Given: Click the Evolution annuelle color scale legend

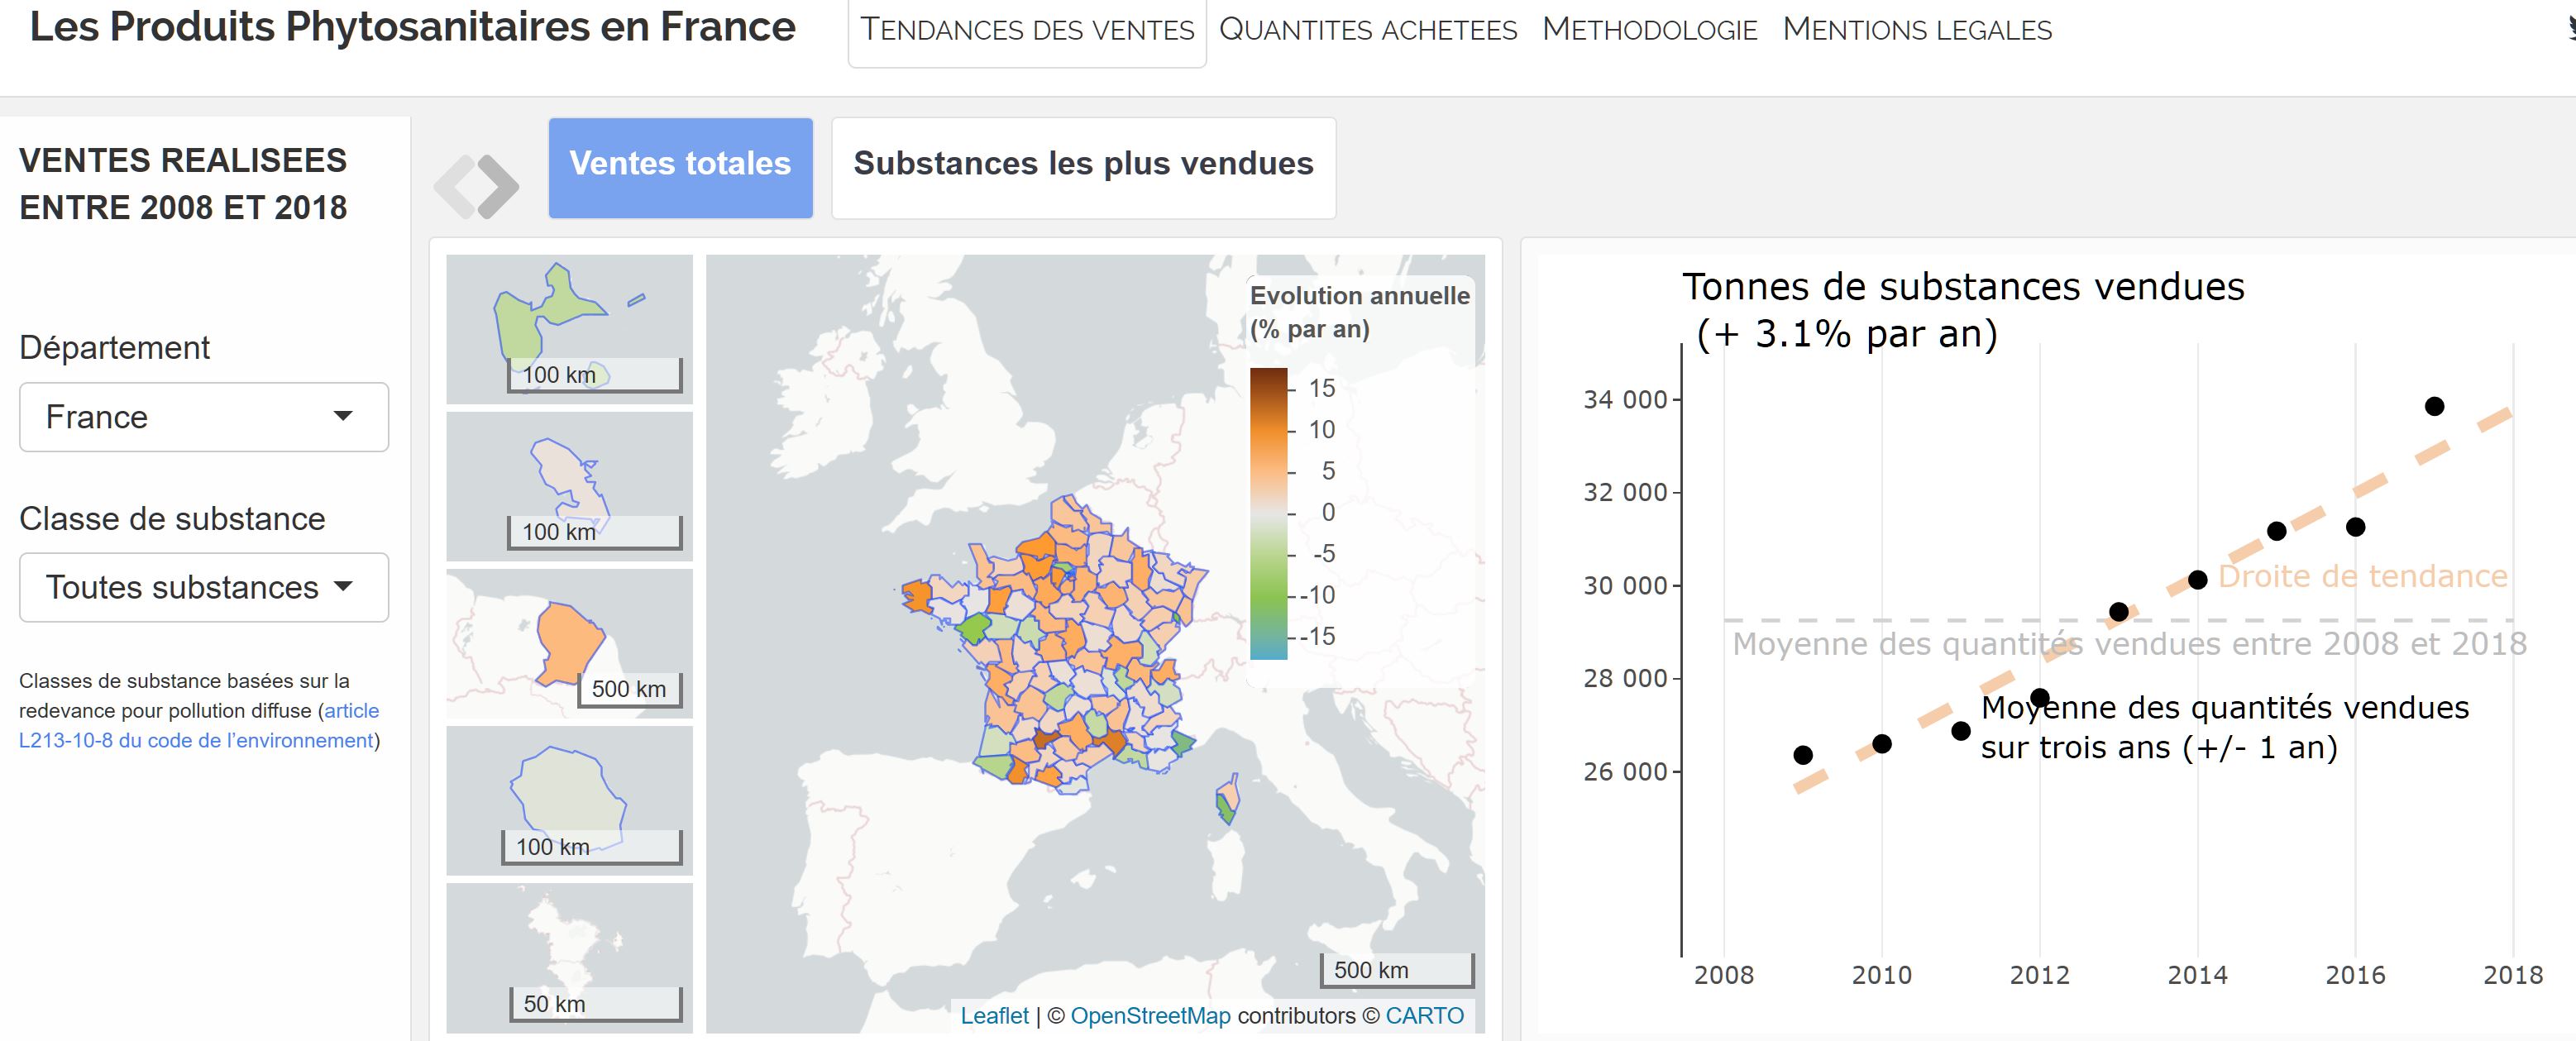Looking at the screenshot, I should [x=1269, y=513].
